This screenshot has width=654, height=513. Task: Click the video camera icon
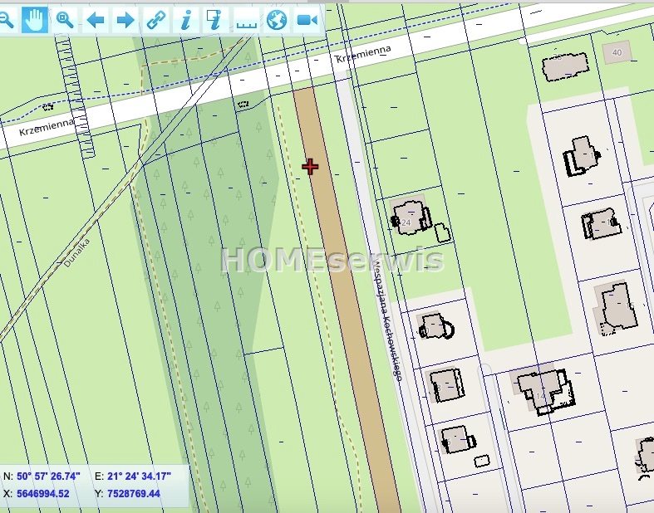pyautogui.click(x=307, y=20)
